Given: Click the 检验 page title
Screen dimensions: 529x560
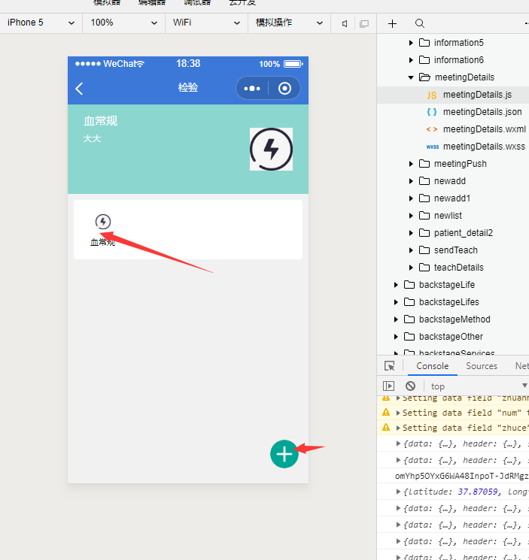Looking at the screenshot, I should click(188, 87).
